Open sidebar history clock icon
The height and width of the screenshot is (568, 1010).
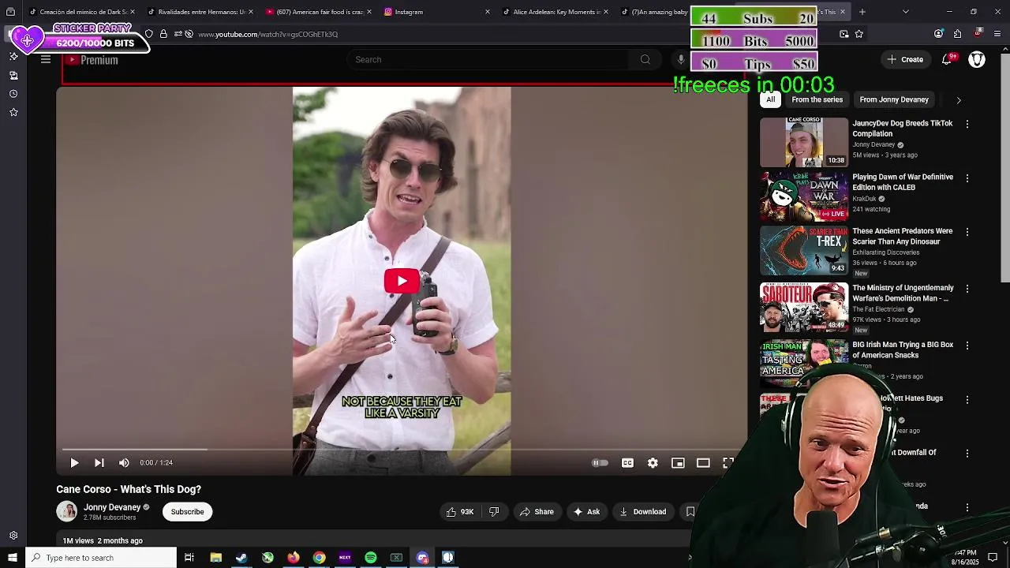(13, 94)
